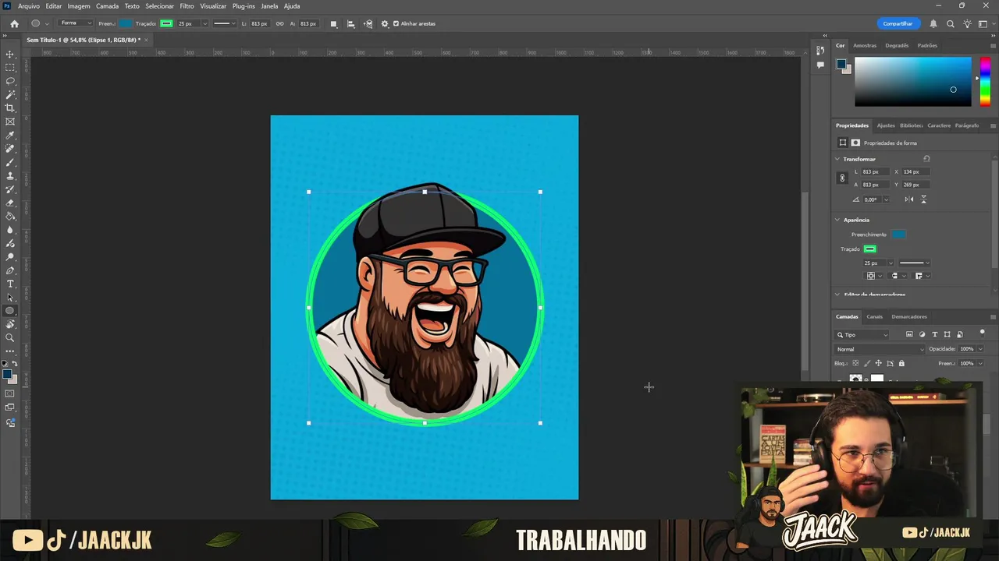Open path operations in options bar
The height and width of the screenshot is (561, 999).
(x=333, y=23)
